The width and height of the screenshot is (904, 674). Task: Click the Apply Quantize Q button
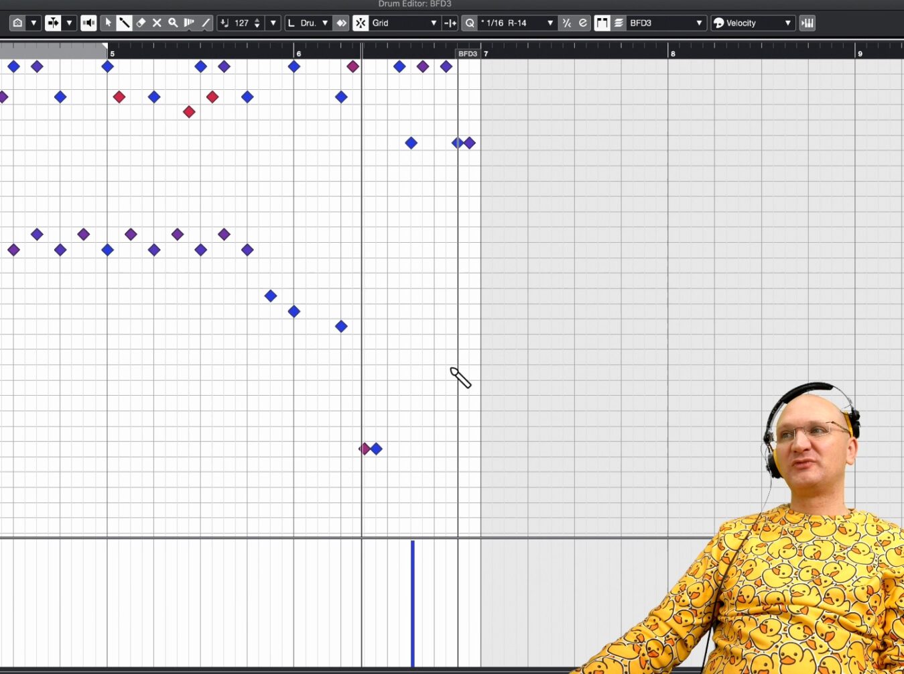point(470,23)
